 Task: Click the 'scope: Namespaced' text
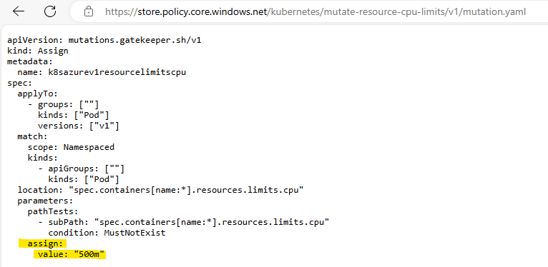71,147
